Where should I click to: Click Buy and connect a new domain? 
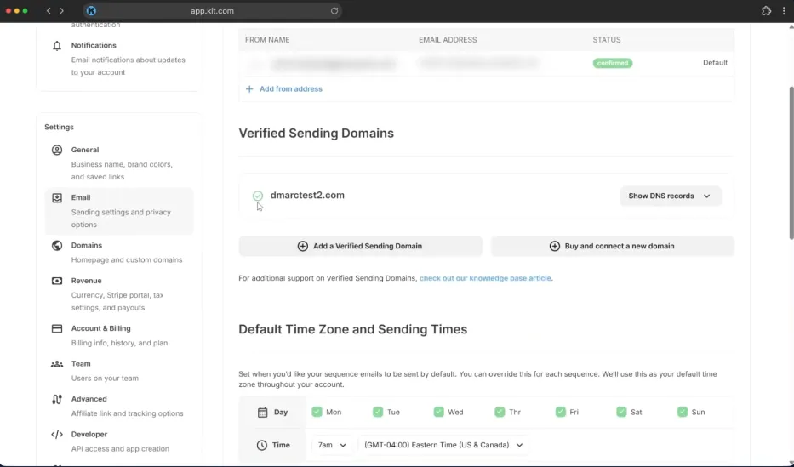pyautogui.click(x=612, y=246)
